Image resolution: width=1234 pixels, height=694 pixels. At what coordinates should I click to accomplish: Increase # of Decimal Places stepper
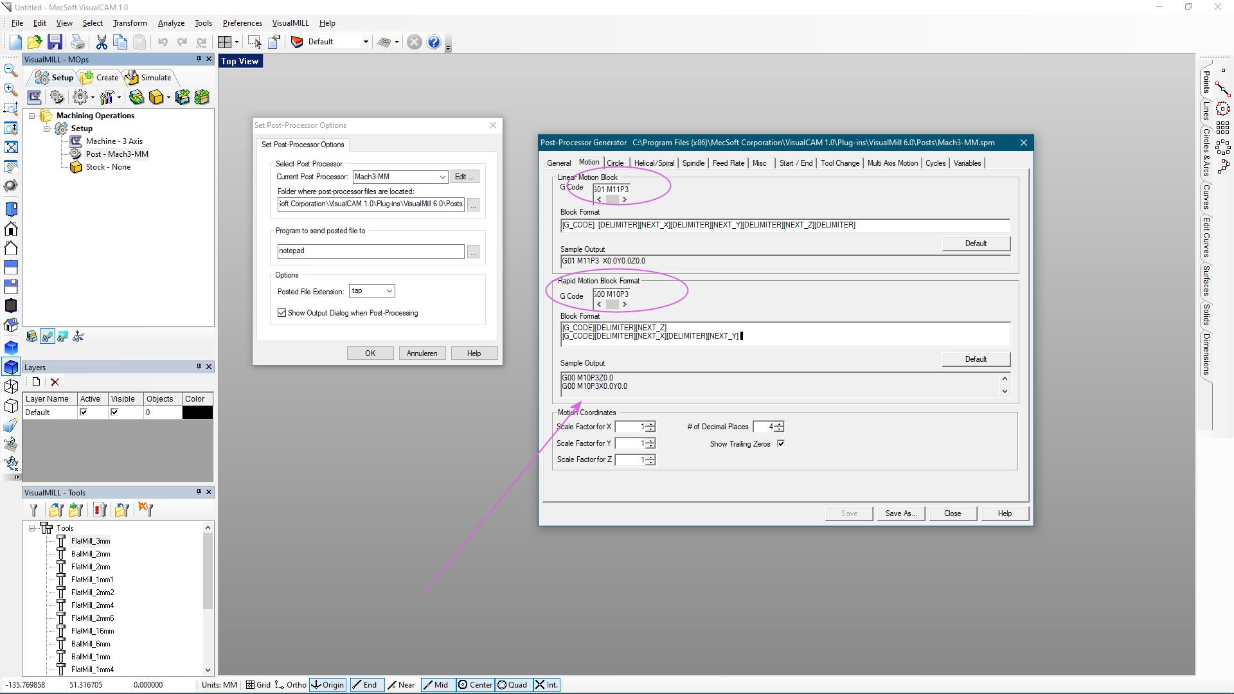pos(779,424)
